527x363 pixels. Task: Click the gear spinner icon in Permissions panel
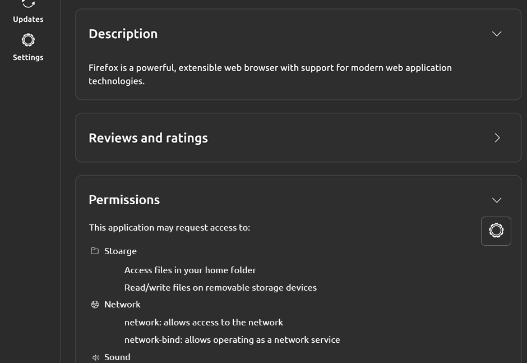[496, 231]
